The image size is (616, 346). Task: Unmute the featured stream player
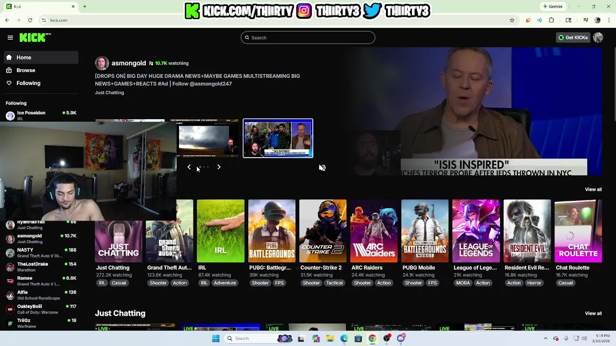tap(322, 168)
